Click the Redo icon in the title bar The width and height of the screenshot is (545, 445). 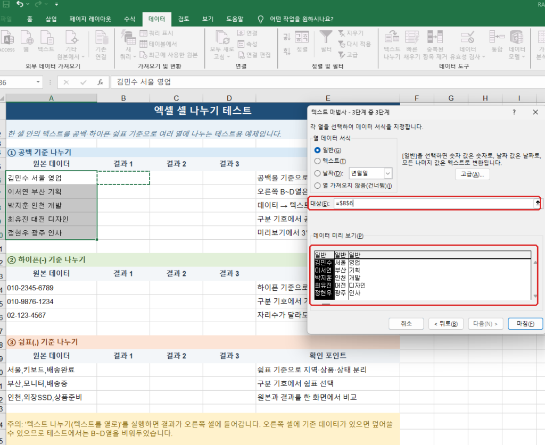click(38, 4)
